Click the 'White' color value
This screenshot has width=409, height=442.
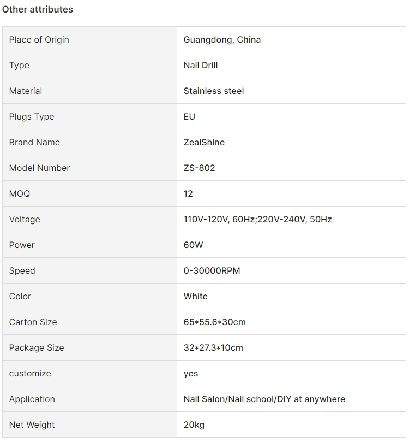click(x=195, y=296)
